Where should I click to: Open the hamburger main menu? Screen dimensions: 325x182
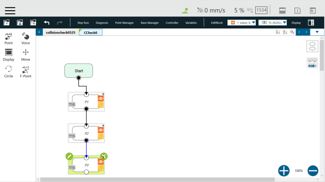tap(10, 10)
